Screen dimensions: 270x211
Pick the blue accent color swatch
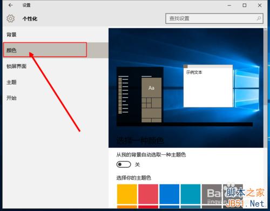tap(169, 194)
